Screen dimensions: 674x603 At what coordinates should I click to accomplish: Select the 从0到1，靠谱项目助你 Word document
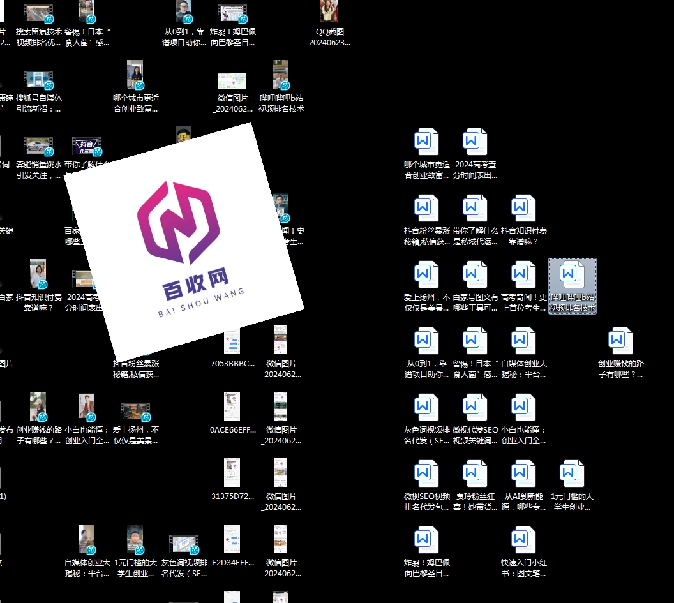pos(426,353)
